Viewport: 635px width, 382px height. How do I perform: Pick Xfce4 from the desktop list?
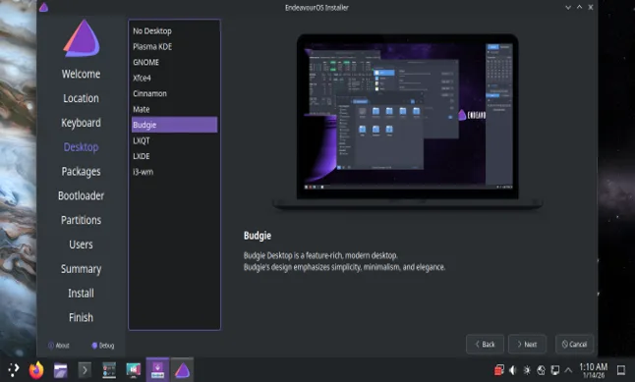pyautogui.click(x=175, y=78)
